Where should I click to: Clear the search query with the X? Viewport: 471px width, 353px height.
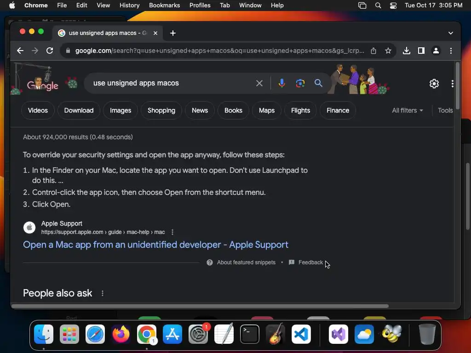click(259, 83)
